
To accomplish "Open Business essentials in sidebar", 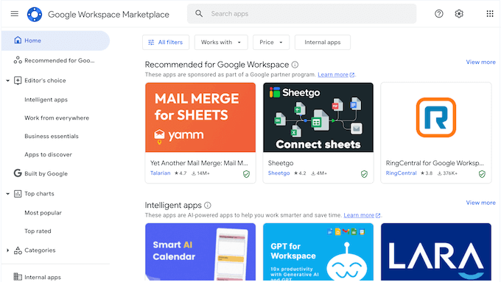I will click(x=52, y=136).
